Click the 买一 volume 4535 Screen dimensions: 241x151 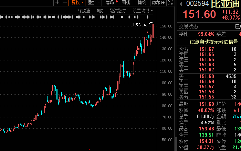point(231,76)
